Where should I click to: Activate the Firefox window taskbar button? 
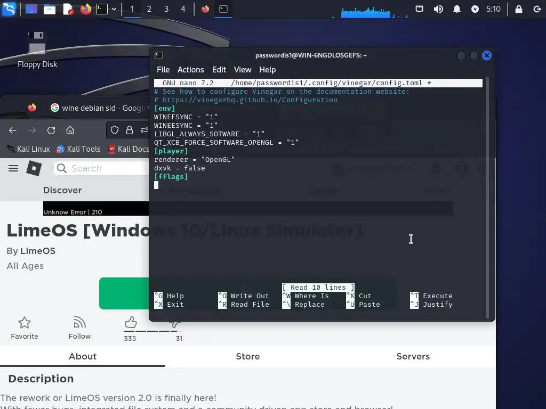tap(205, 9)
